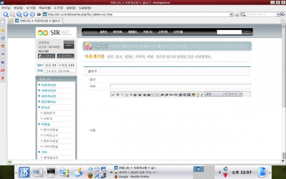This screenshot has width=286, height=179.
Task: Click the 제목 title input field
Action: coord(180,86)
